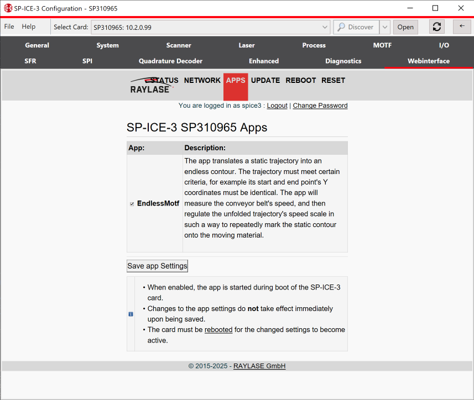
Task: Open the STATUS web page
Action: pyautogui.click(x=164, y=80)
